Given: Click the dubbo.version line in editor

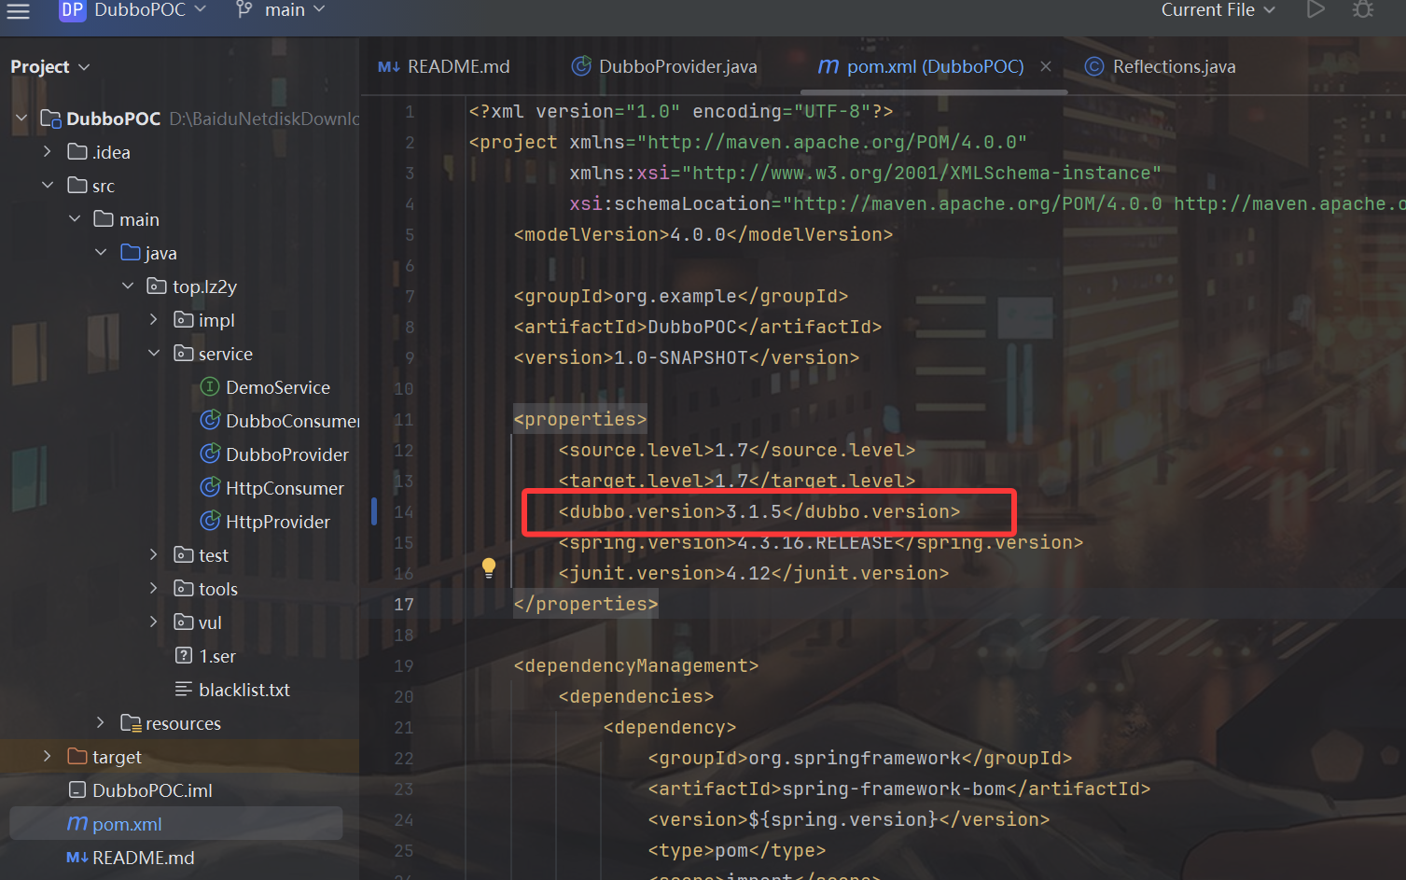Looking at the screenshot, I should click(759, 511).
